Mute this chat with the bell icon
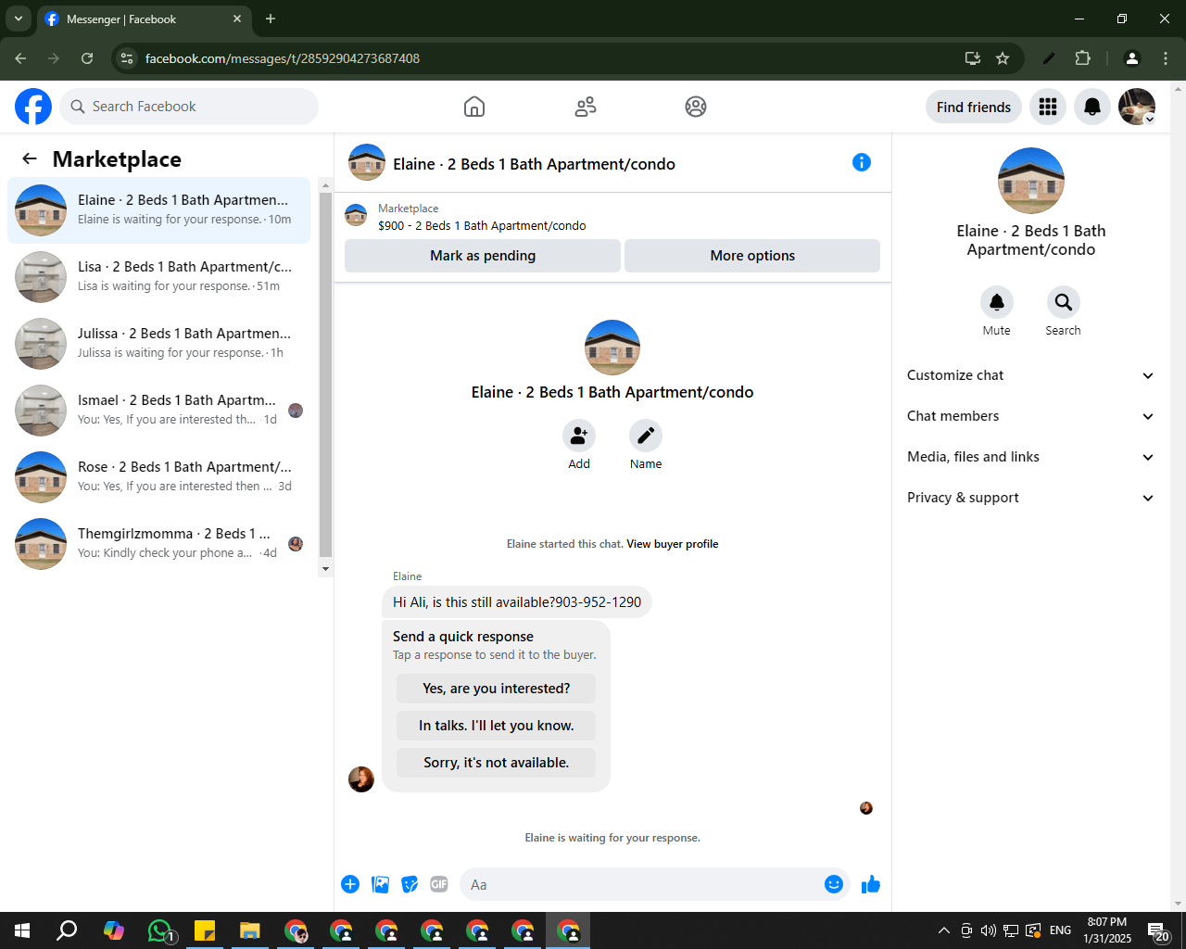The image size is (1186, 949). [997, 302]
